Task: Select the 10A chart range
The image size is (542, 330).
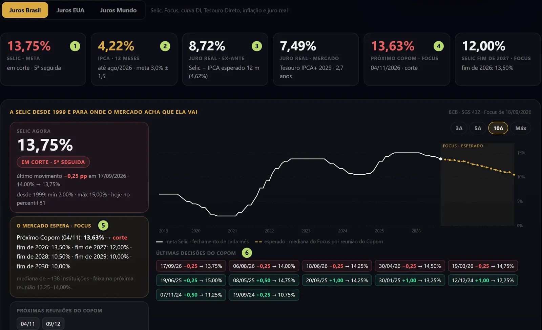Action: coord(498,128)
